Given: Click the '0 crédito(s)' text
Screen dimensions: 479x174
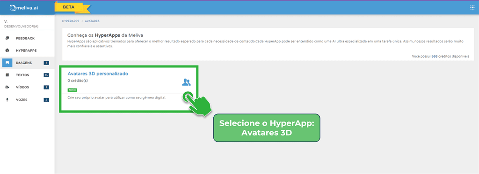Looking at the screenshot, I should (78, 81).
